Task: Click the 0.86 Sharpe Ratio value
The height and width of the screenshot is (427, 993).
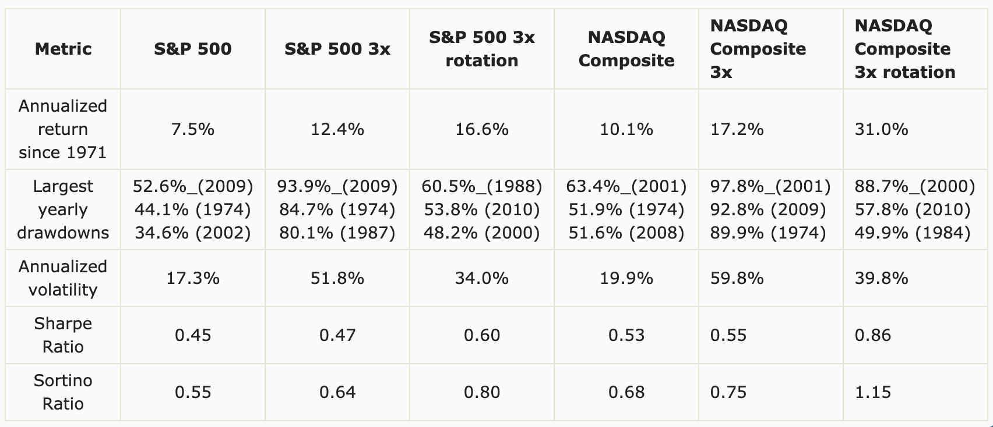Action: [x=873, y=335]
